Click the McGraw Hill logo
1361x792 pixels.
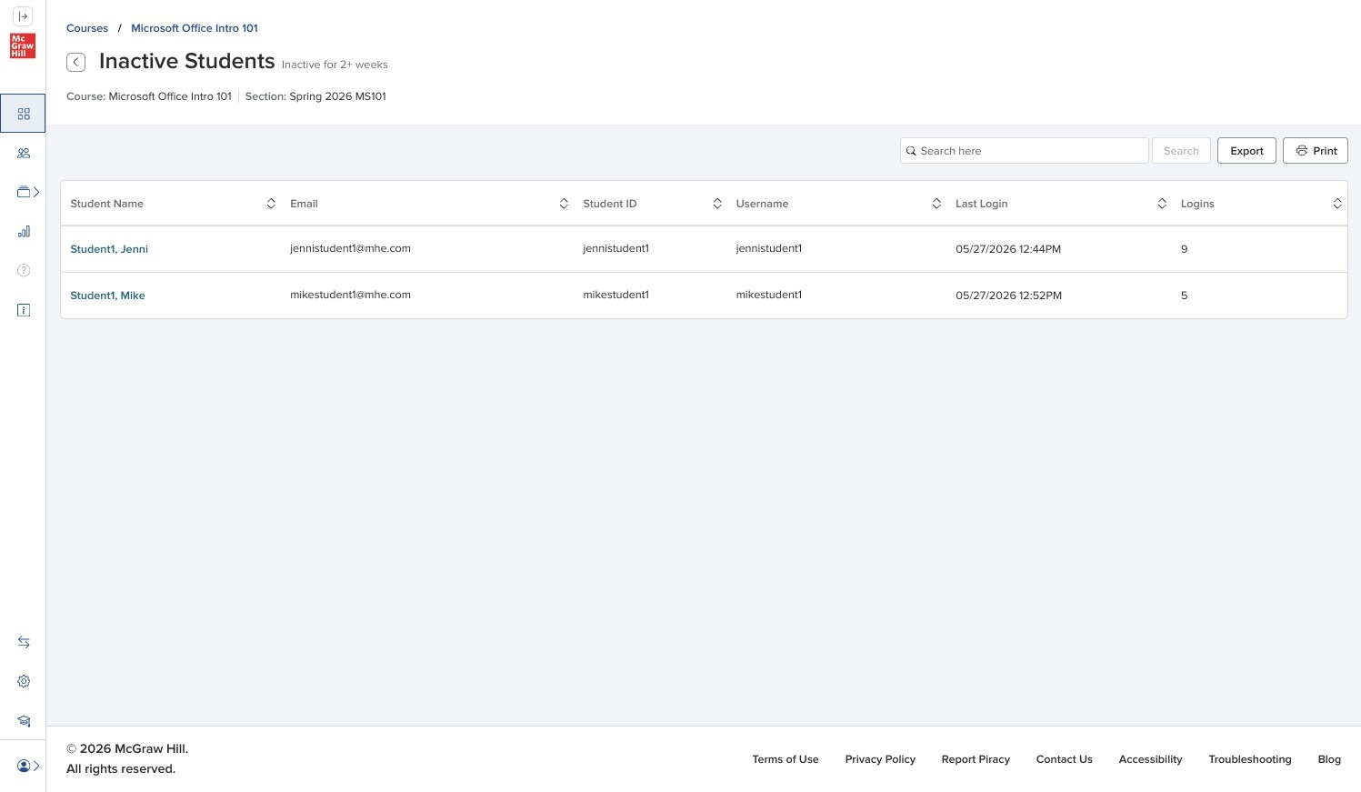(23, 45)
